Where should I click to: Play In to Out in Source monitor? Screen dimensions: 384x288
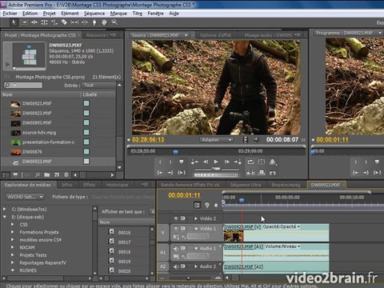(x=182, y=173)
